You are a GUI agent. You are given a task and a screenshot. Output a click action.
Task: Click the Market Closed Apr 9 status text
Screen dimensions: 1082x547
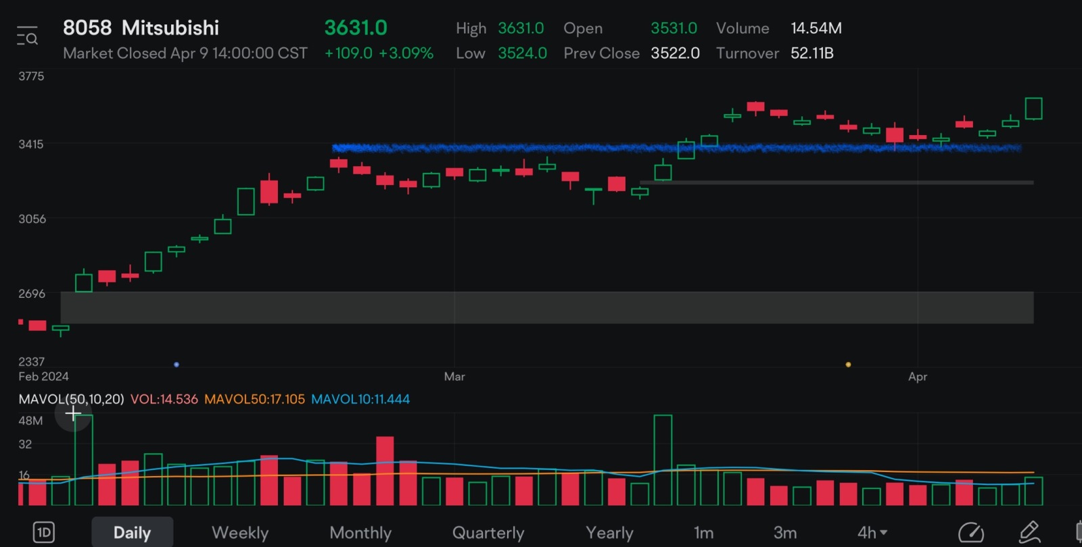coord(185,53)
